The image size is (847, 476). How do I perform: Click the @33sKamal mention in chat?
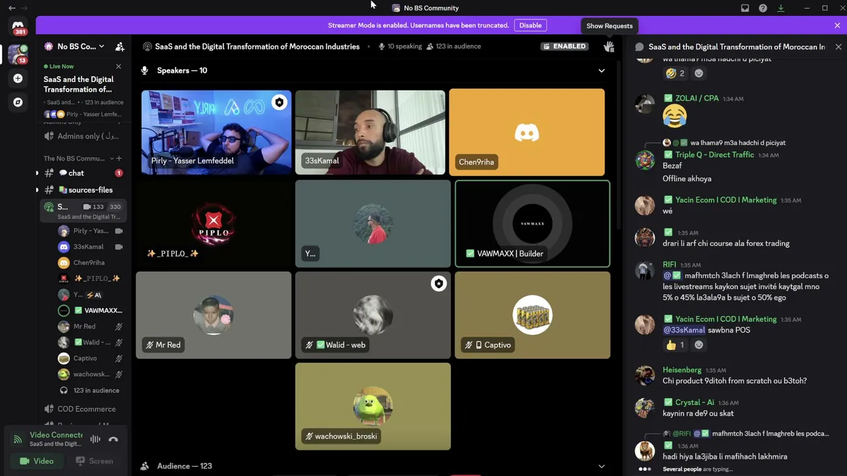[684, 330]
